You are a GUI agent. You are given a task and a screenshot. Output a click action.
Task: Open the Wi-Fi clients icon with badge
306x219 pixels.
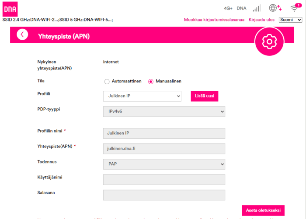pos(296,7)
